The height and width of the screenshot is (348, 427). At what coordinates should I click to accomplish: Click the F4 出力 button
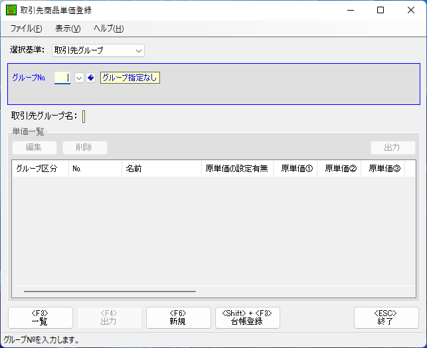(x=110, y=317)
